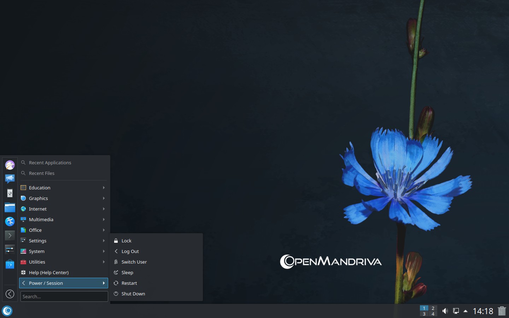Viewport: 509px width, 318px height.
Task: Open the trash icon on the panel
Action: click(x=502, y=311)
